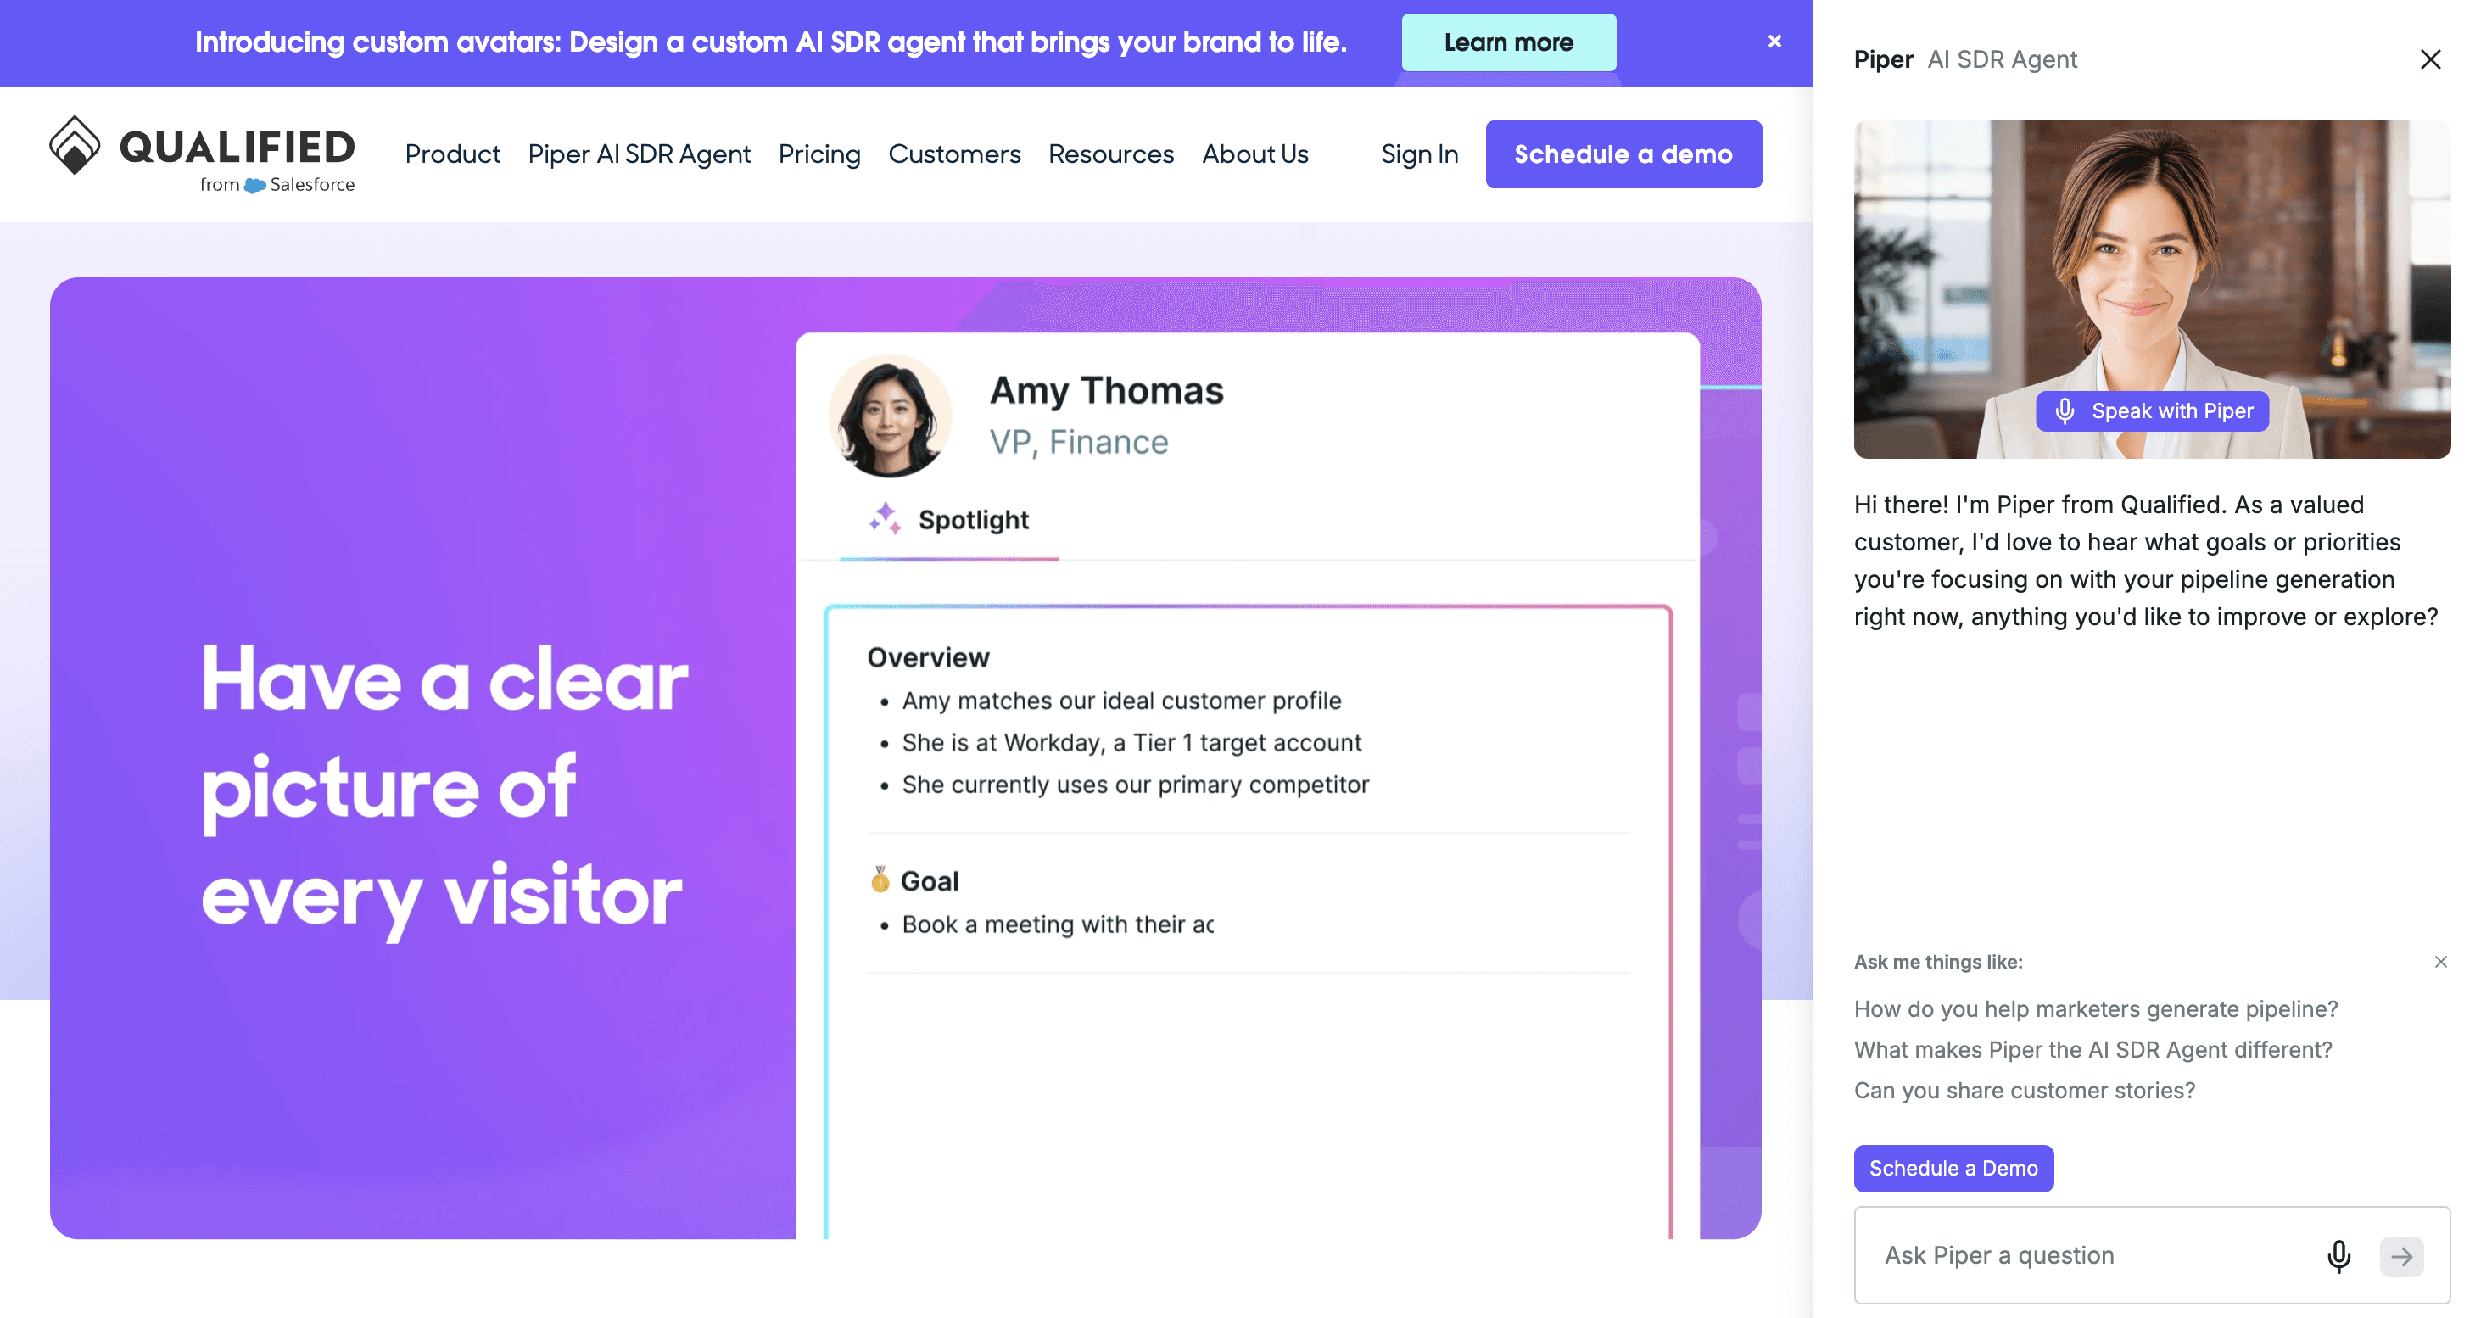2492x1318 pixels.
Task: Click the Qualified diamond logo icon
Action: 75,145
